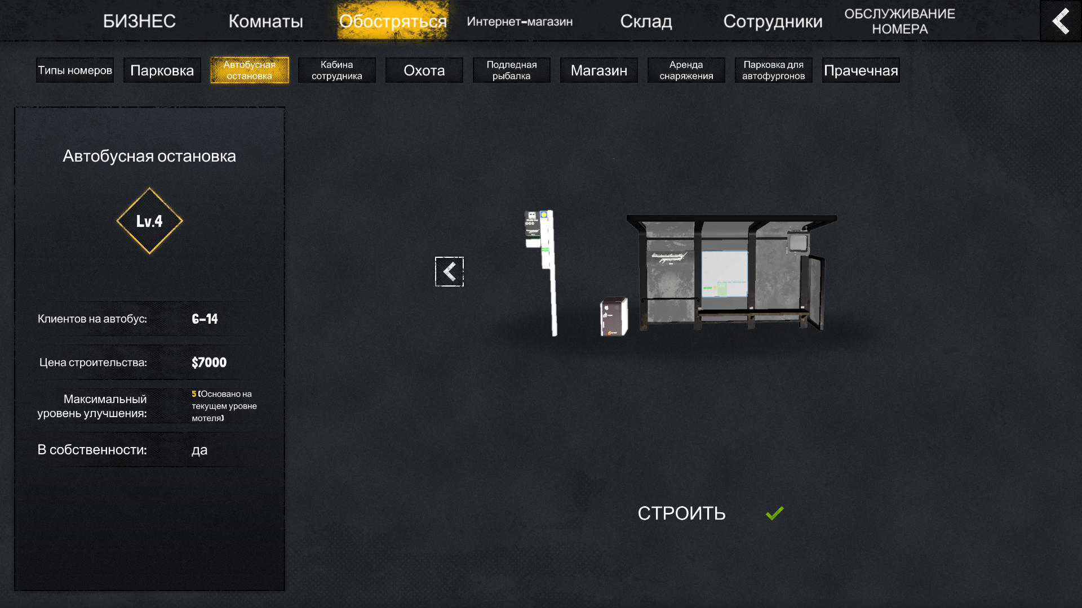Click the ticket machine model in preview
The image size is (1082, 608).
click(x=614, y=316)
